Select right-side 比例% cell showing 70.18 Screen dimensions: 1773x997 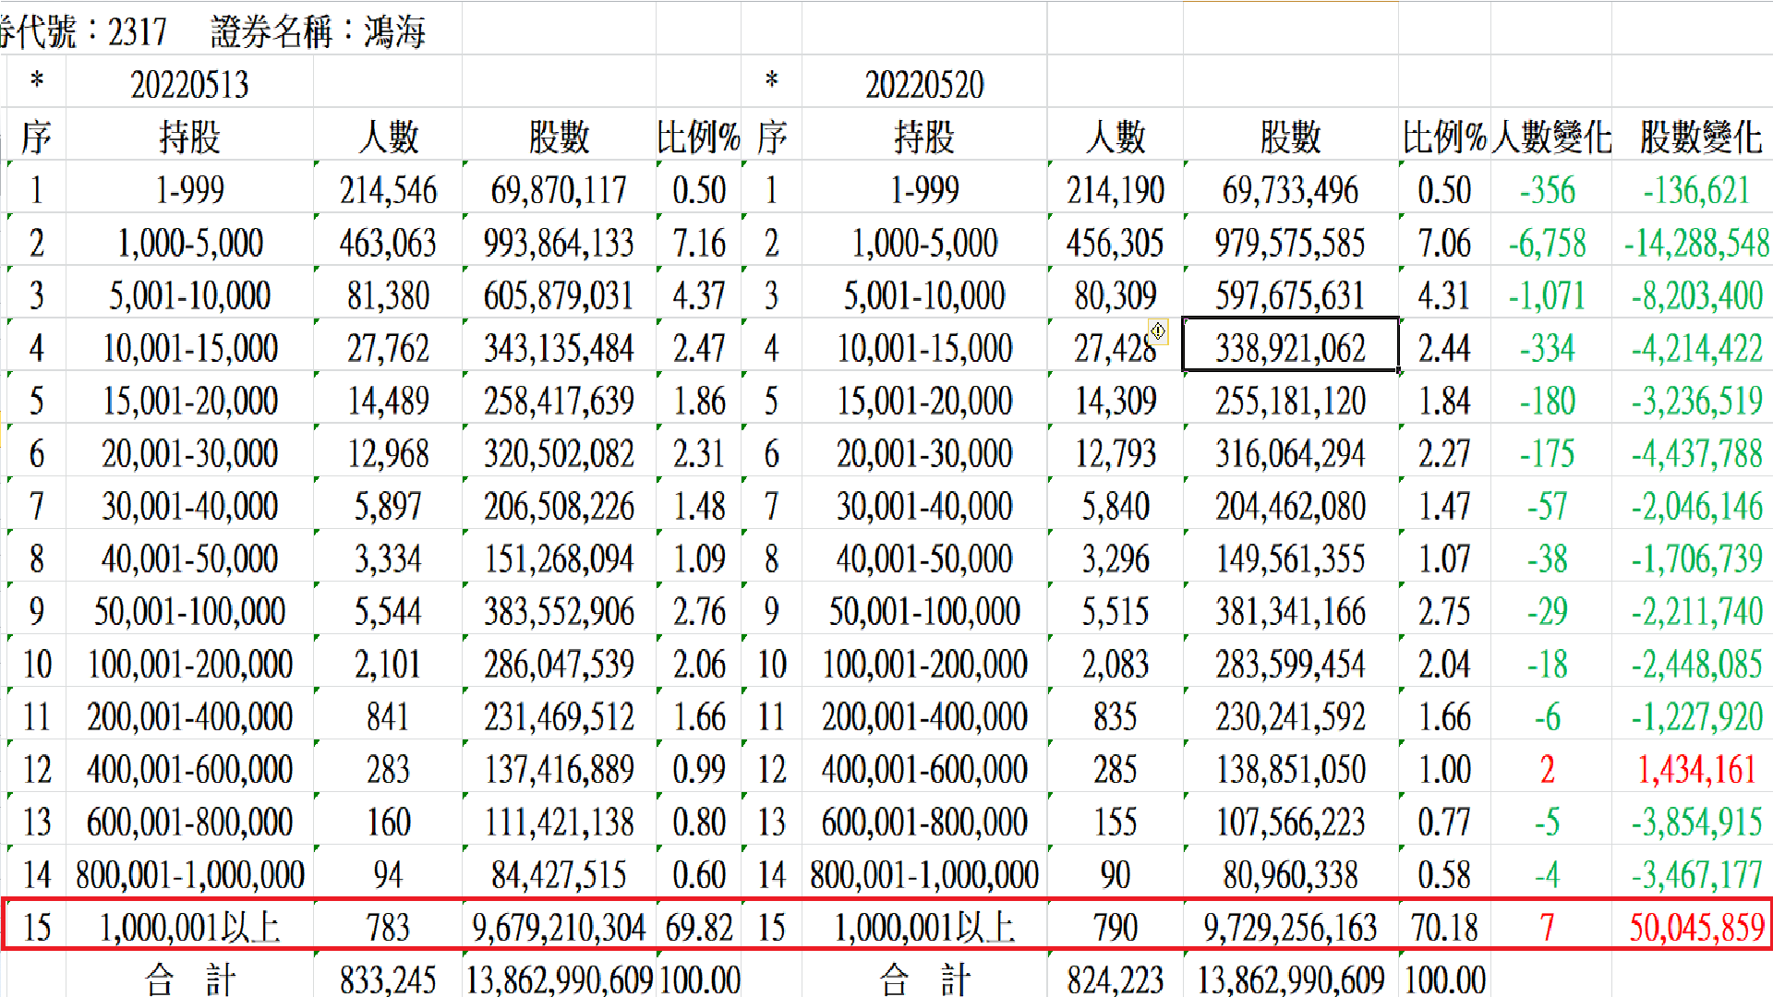[1443, 927]
